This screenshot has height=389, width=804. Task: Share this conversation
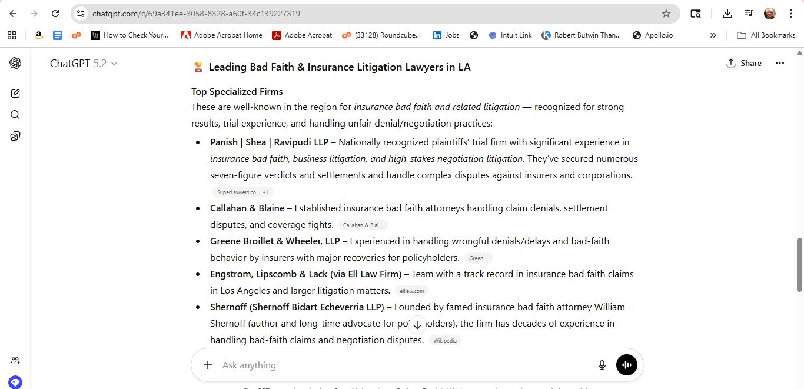pyautogui.click(x=744, y=63)
